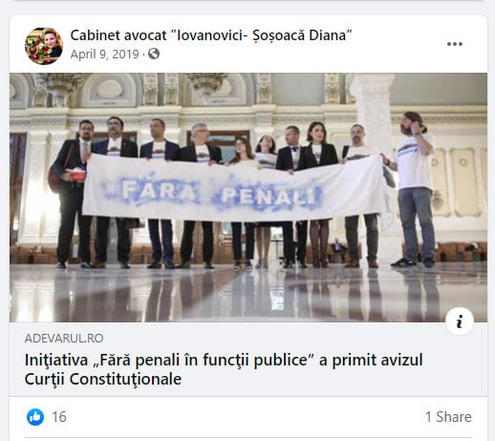This screenshot has width=495, height=441.
Task: Open the April 9, 2019 timestamp link
Action: 104,54
